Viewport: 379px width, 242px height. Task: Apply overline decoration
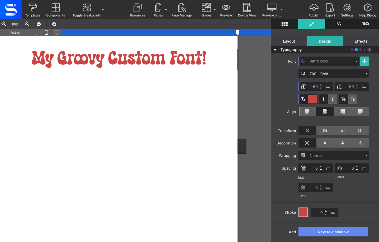click(343, 143)
